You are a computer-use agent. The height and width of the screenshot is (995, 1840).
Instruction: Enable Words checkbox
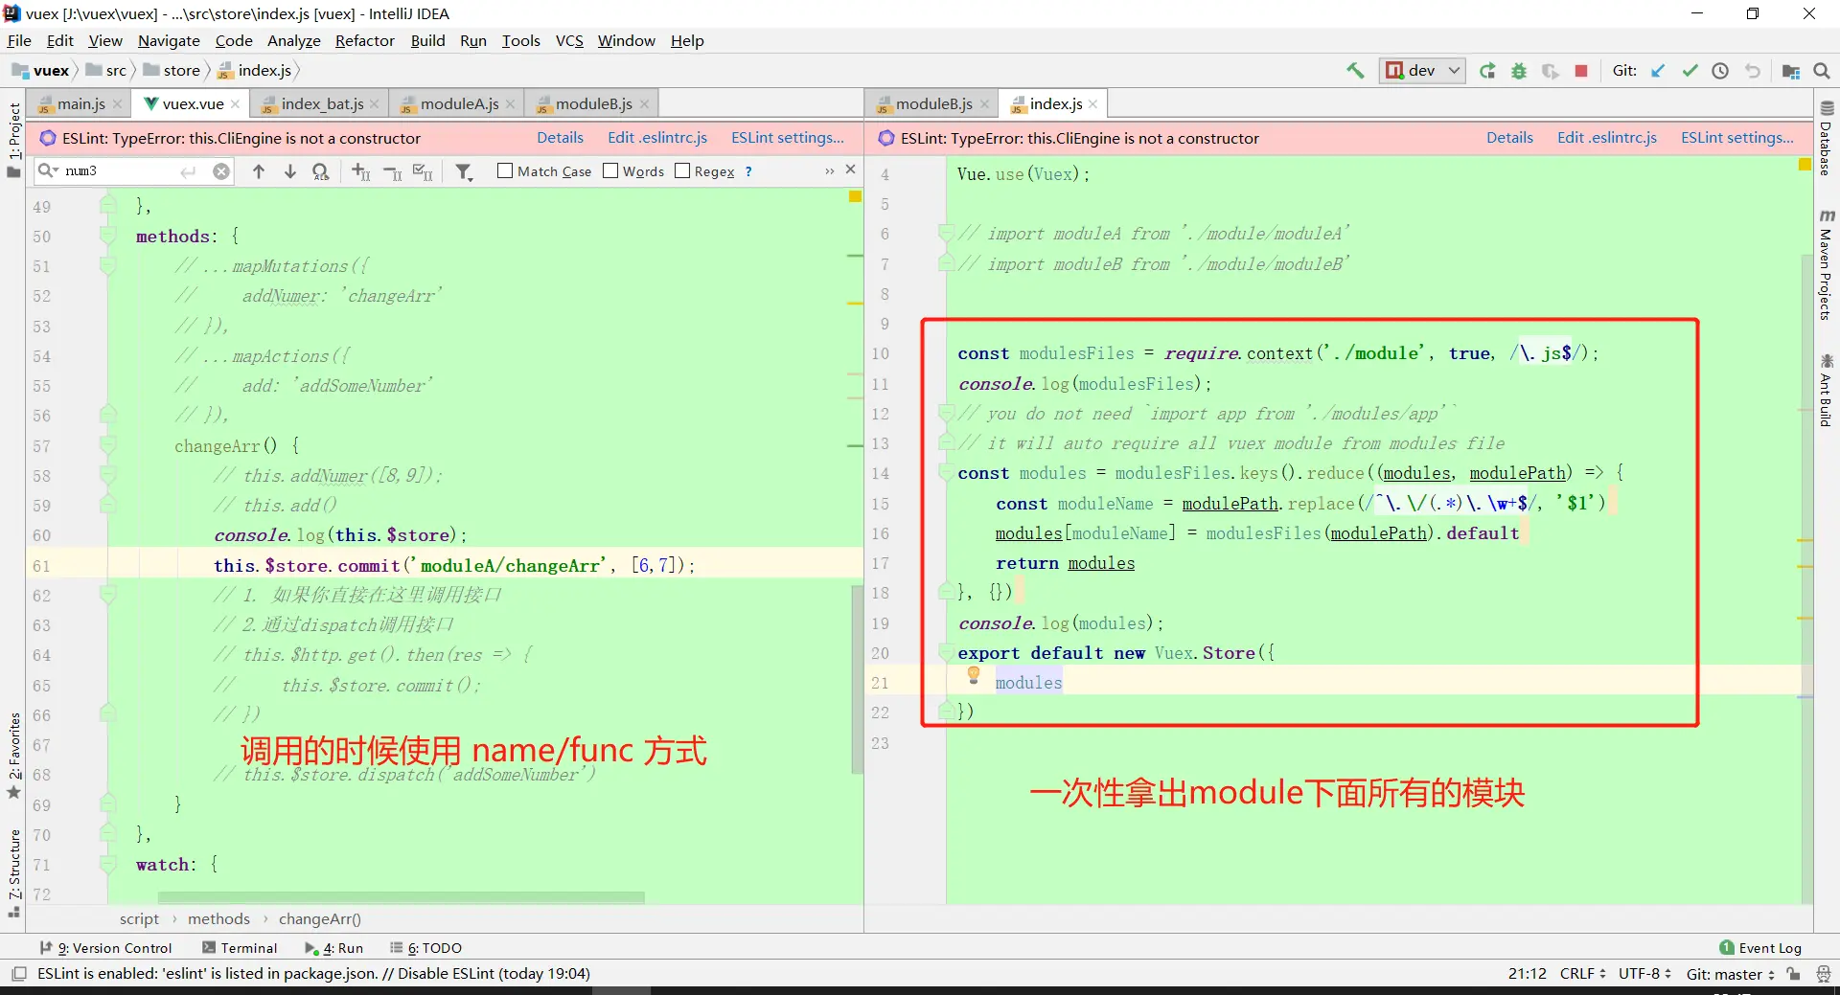pyautogui.click(x=610, y=171)
